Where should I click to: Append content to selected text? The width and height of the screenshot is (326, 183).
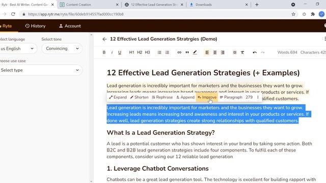pos(185,97)
